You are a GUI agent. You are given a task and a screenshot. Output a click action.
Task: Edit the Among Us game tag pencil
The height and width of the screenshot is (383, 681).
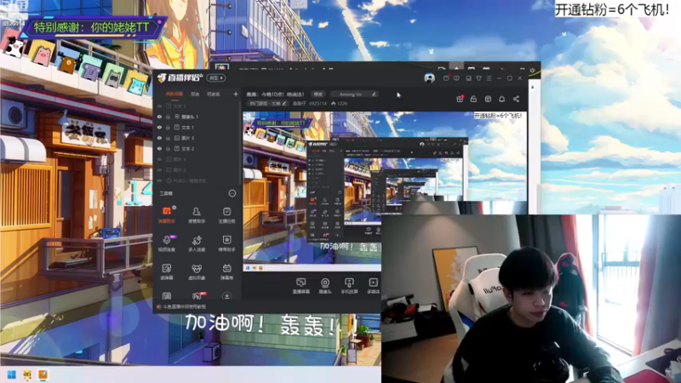pyautogui.click(x=374, y=94)
